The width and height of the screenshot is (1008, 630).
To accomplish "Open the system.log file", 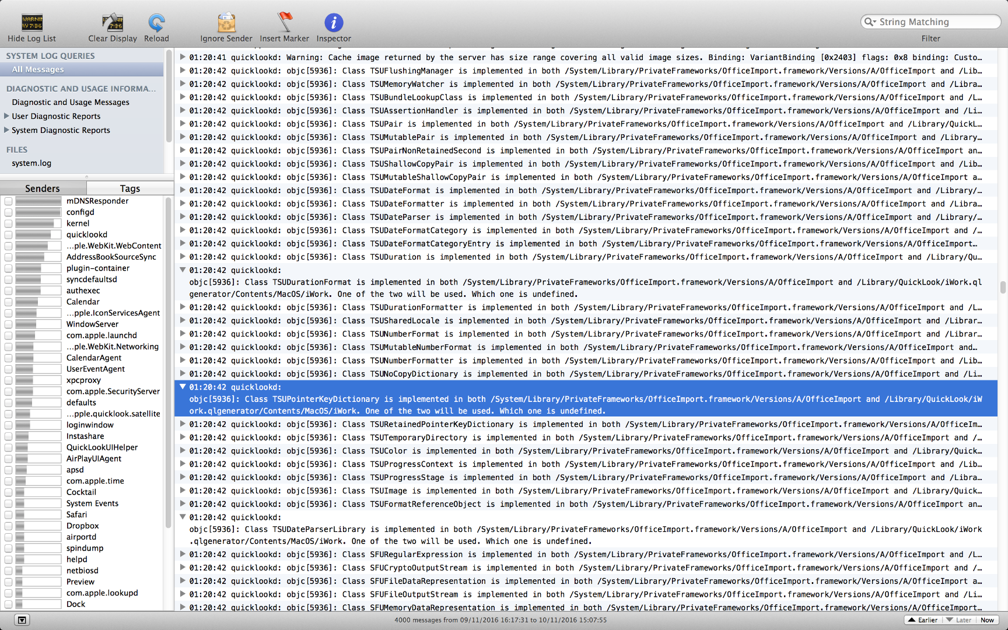I will tap(32, 163).
